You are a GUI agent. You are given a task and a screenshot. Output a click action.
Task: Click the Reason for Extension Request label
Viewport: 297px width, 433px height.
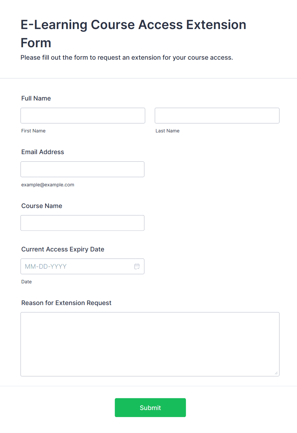point(66,303)
